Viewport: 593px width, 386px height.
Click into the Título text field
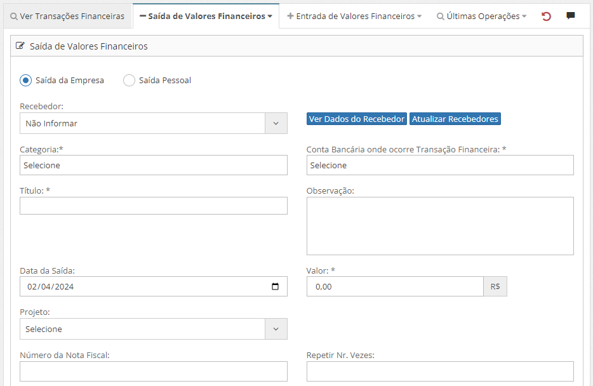153,206
